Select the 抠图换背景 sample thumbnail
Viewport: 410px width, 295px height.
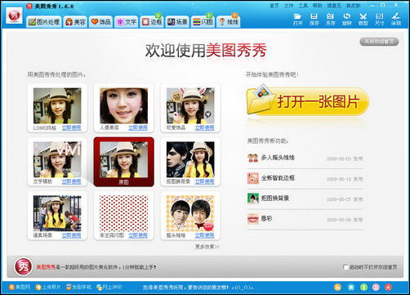point(190,159)
